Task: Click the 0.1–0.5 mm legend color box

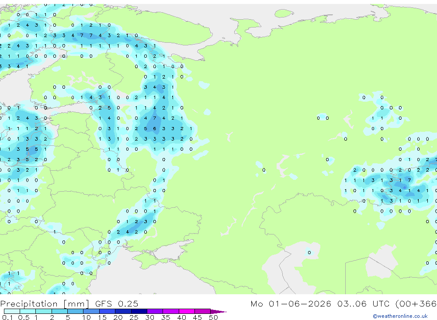Action: pyautogui.click(x=12, y=311)
